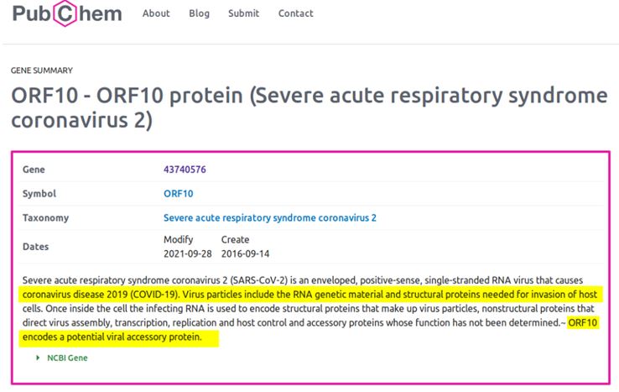Viewport: 619px width, 392px height.
Task: Click the PubChem logo
Action: [x=67, y=14]
